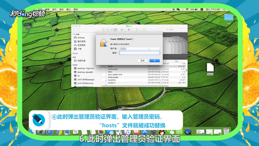Select shared computer xk

click(77, 76)
